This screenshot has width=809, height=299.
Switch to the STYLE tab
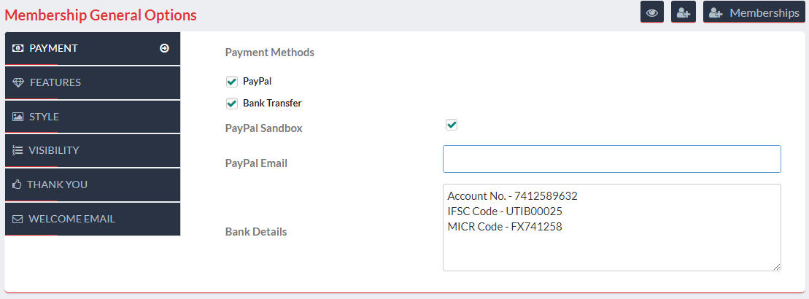click(x=93, y=117)
